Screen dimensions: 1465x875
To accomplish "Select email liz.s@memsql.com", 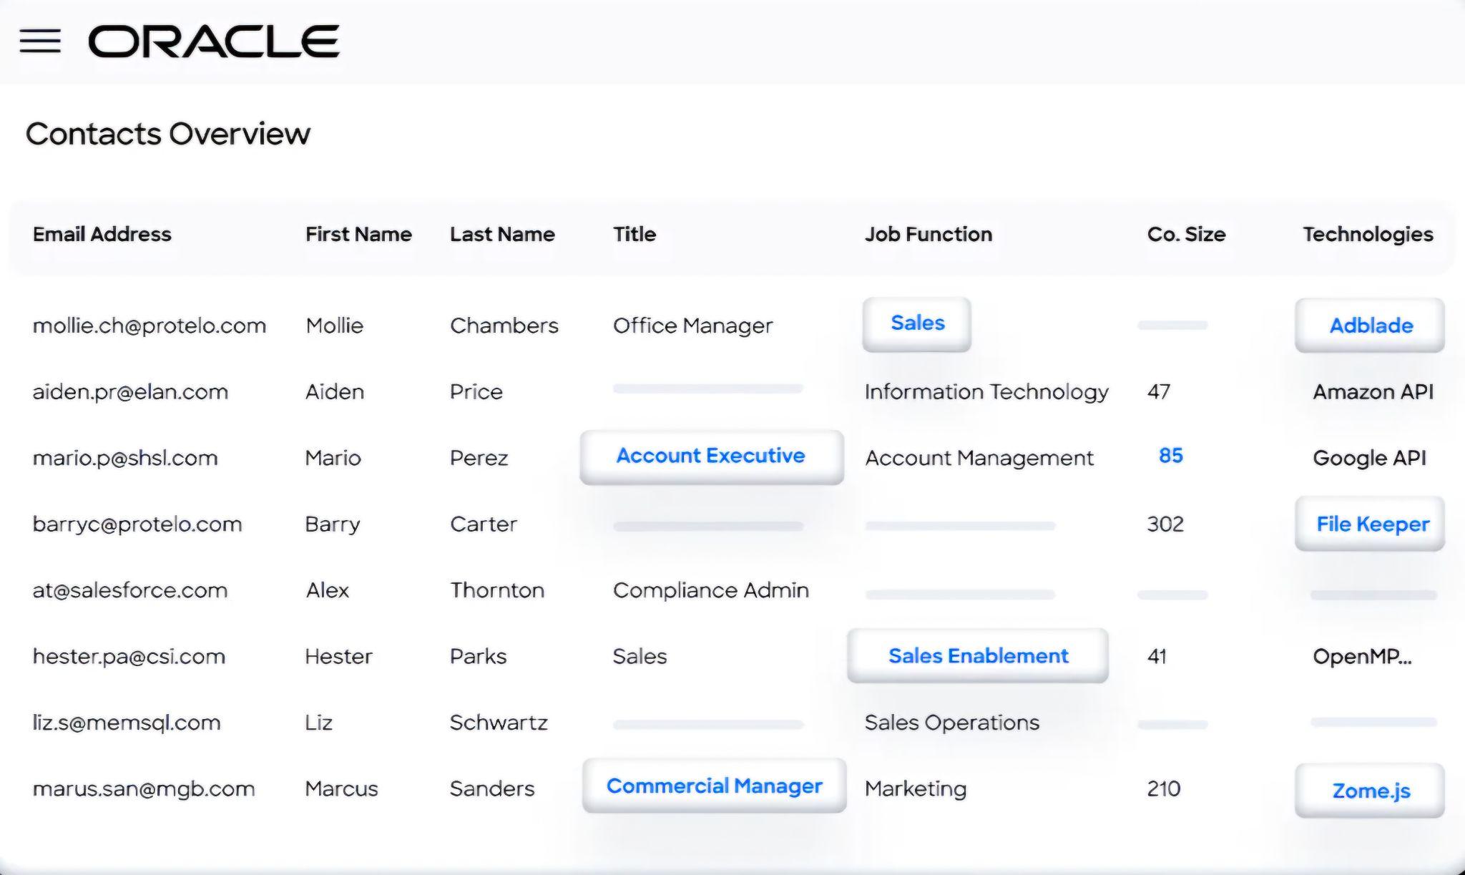I will click(127, 723).
